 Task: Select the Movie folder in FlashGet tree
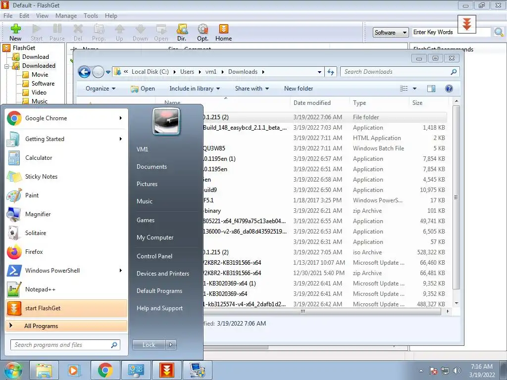[x=40, y=75]
